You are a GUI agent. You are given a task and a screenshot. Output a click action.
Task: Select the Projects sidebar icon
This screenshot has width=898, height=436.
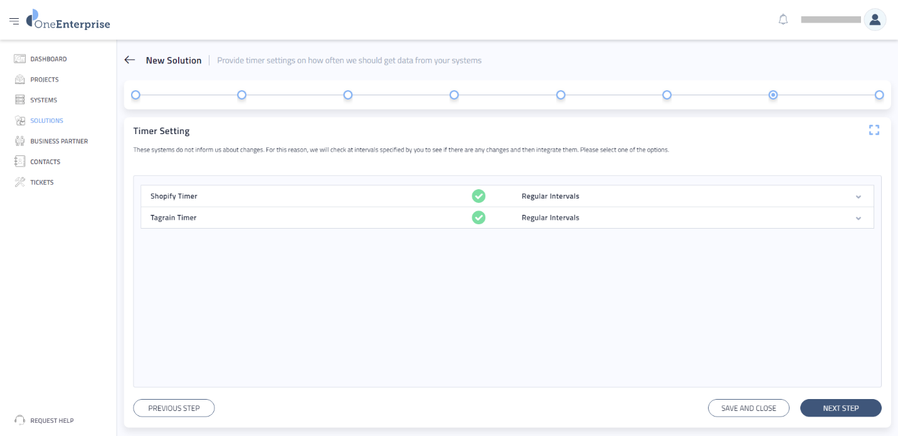pos(19,79)
